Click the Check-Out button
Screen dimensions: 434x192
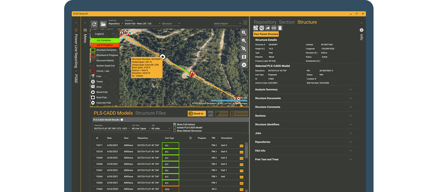[x=238, y=114]
